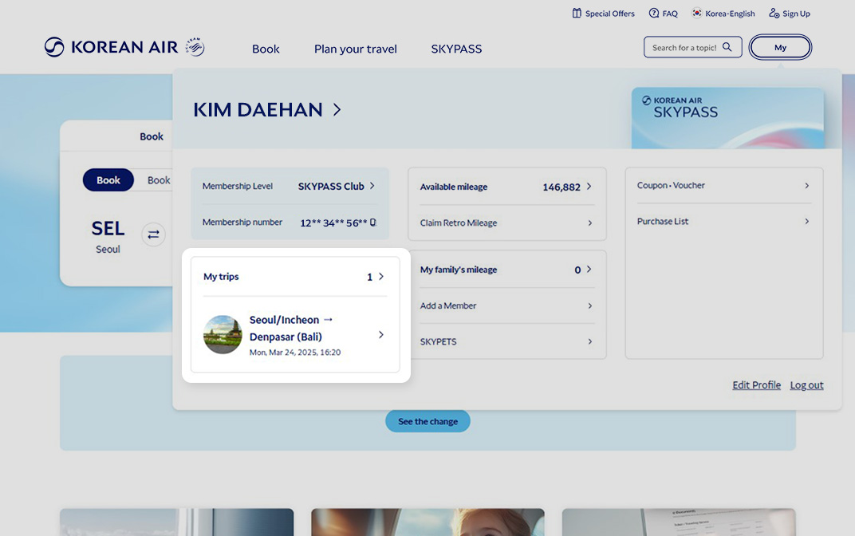Toggle the My account button

tap(780, 47)
